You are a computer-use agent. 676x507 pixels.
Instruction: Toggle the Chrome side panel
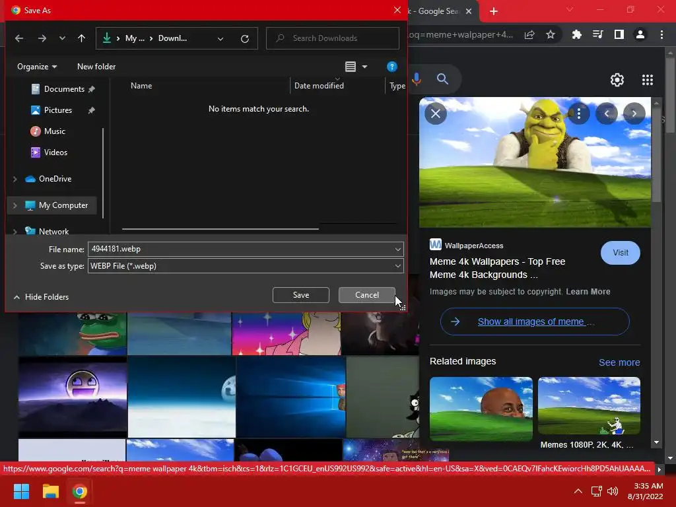click(619, 34)
